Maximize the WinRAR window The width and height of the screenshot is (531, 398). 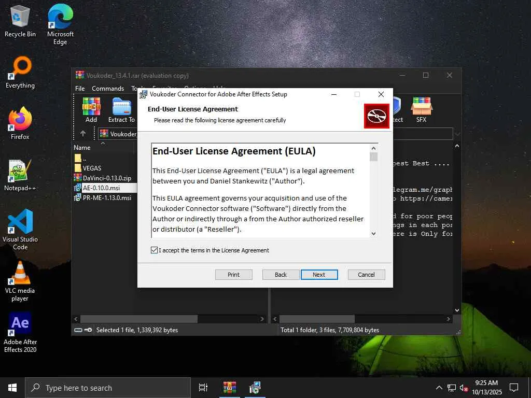[426, 75]
